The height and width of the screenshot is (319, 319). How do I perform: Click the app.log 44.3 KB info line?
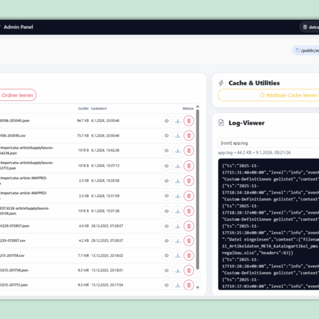click(254, 152)
